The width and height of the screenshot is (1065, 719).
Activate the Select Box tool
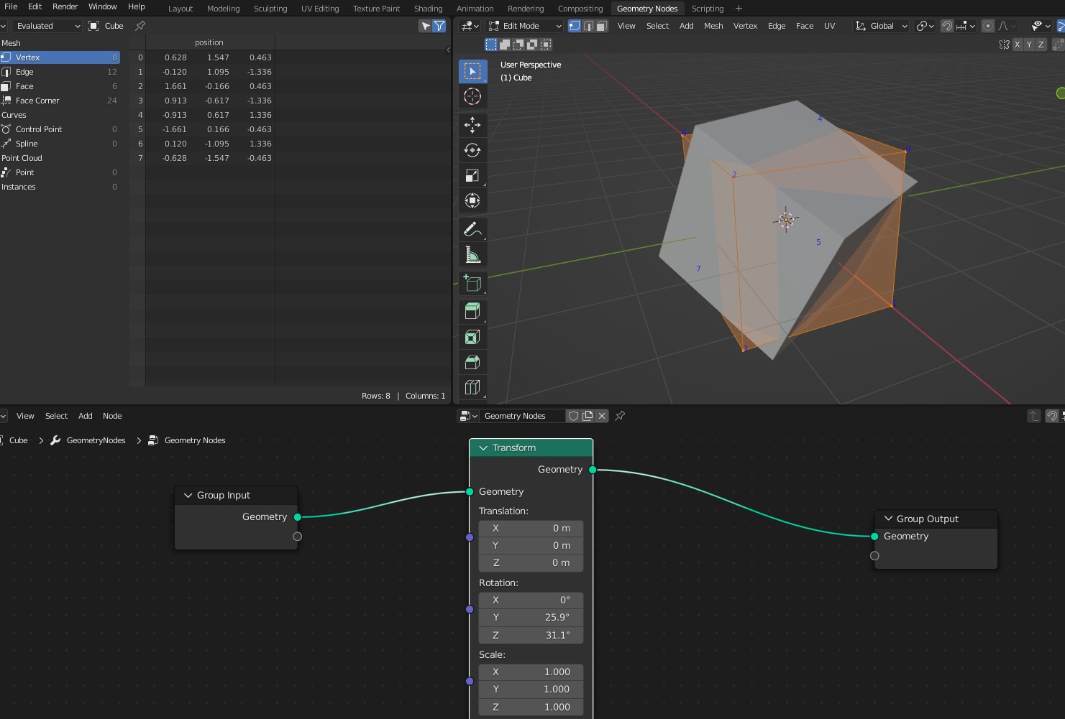coord(472,71)
